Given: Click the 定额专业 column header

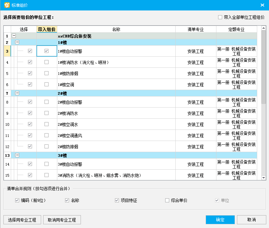Looking at the screenshot, I should click(236, 29).
